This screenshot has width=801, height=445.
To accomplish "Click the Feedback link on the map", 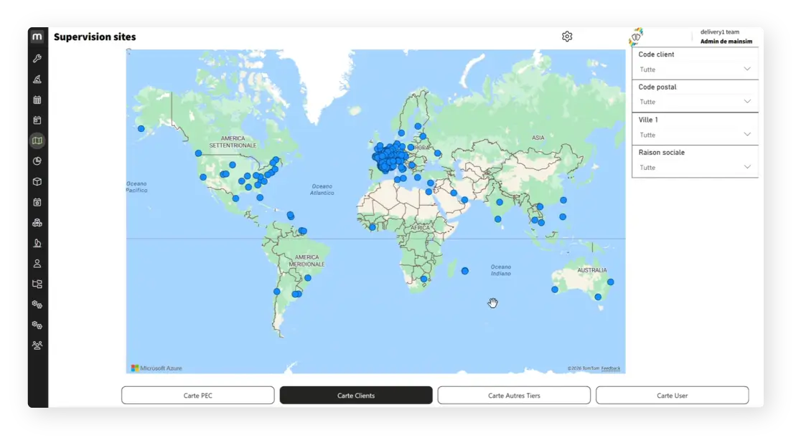I will point(611,368).
